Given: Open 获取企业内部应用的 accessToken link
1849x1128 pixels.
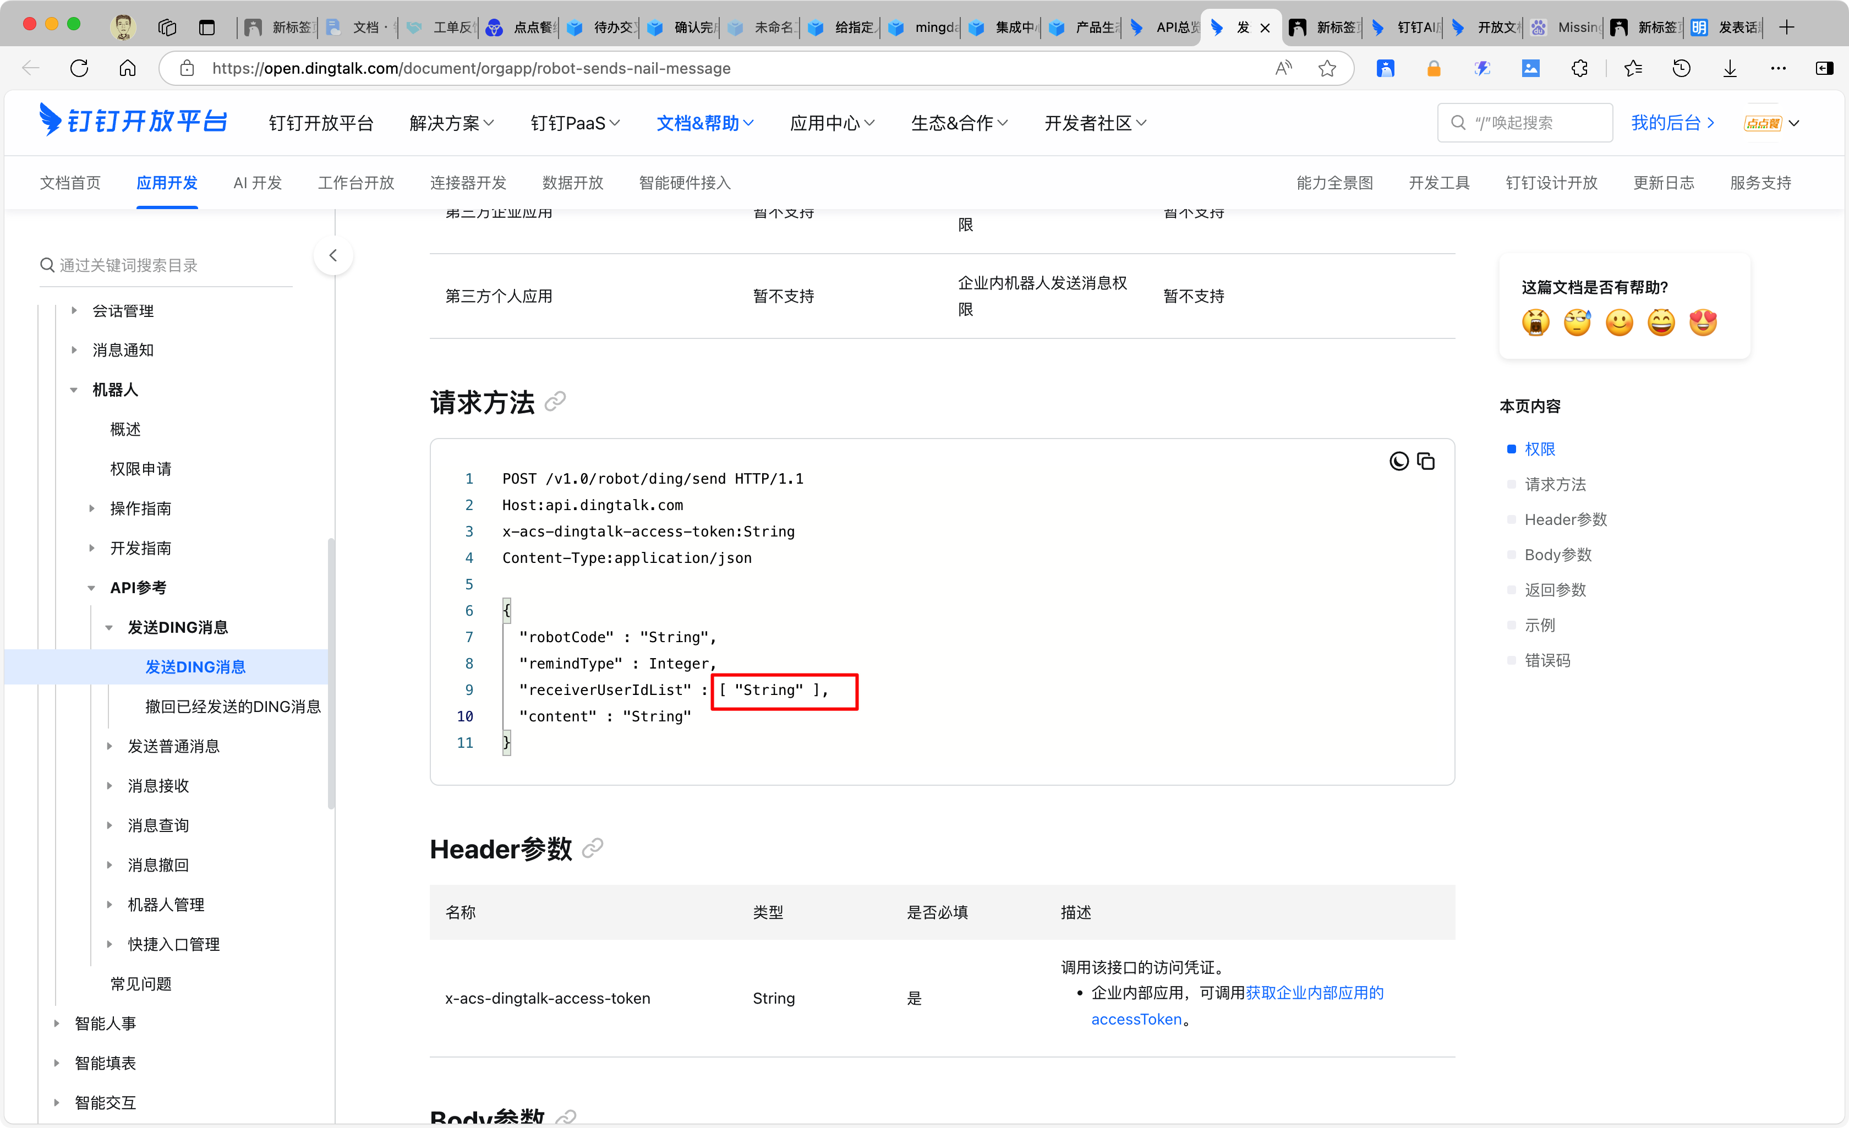Looking at the screenshot, I should (1313, 993).
